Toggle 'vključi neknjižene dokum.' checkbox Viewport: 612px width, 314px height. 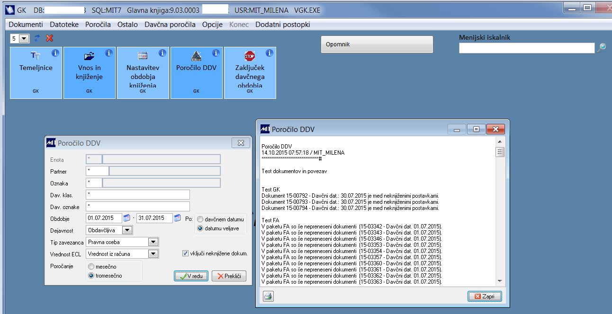pos(185,253)
